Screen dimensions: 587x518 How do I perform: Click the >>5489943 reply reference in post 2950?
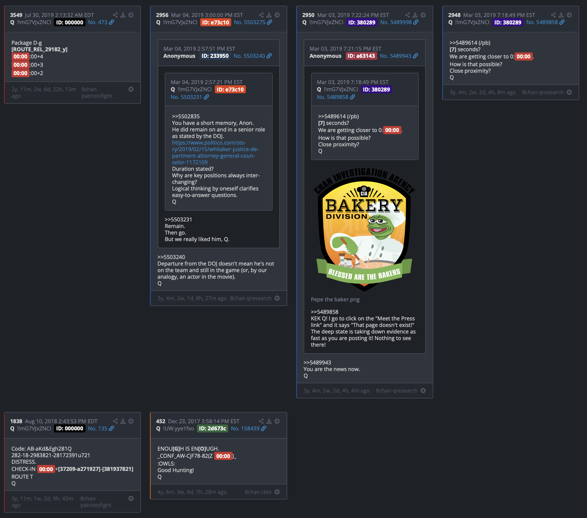coord(317,362)
